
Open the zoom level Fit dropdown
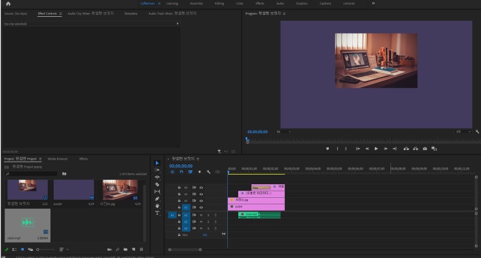point(284,131)
